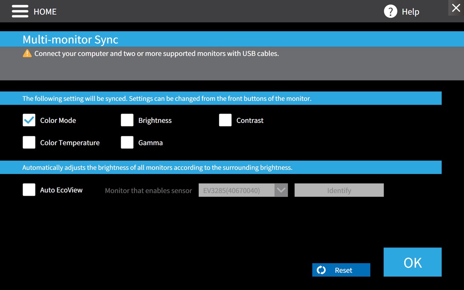464x290 pixels.
Task: Click the Identify button
Action: [x=339, y=190]
